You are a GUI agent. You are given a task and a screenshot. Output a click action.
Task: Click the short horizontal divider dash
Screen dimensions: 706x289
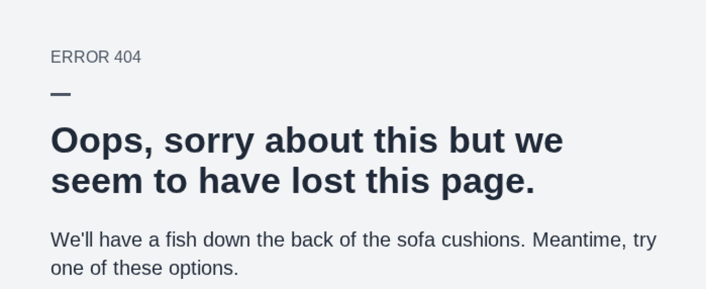click(61, 94)
